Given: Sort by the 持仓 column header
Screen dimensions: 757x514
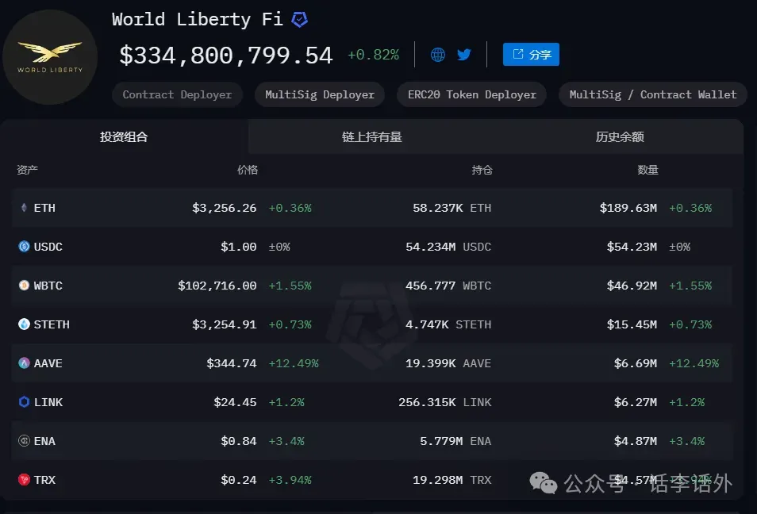Looking at the screenshot, I should [x=482, y=170].
